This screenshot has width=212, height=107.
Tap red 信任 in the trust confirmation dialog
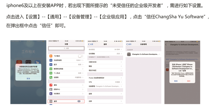click(x=189, y=81)
